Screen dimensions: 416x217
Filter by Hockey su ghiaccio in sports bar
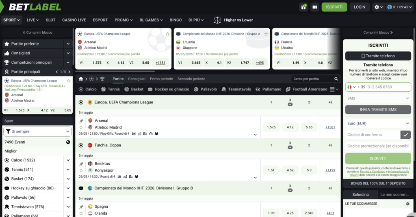169,89
